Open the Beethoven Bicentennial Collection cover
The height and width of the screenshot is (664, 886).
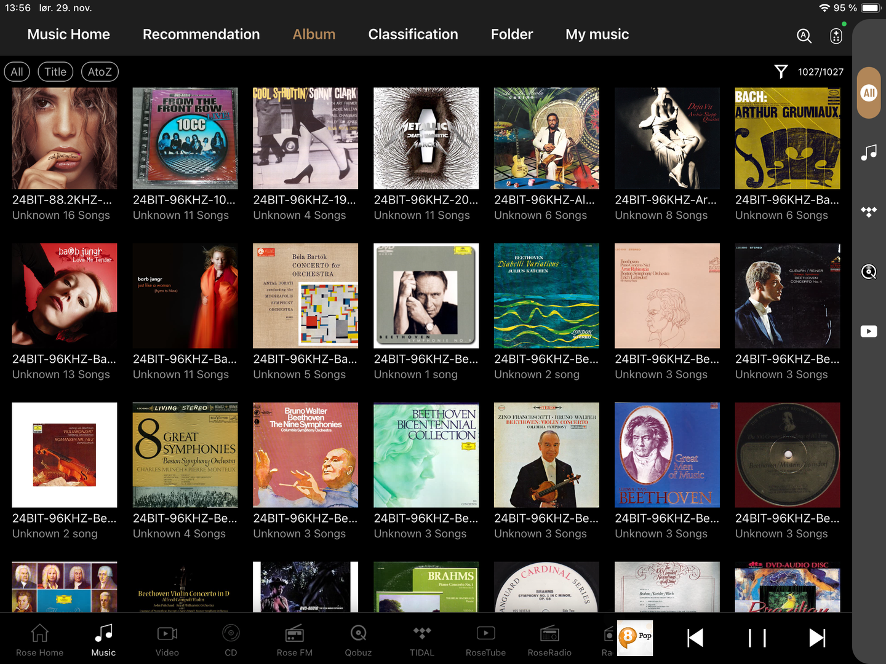[426, 455]
